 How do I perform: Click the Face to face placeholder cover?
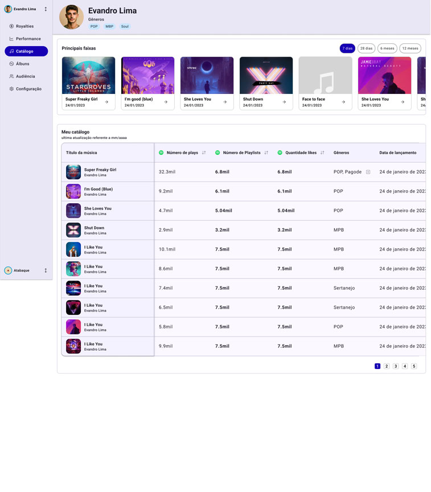[325, 75]
